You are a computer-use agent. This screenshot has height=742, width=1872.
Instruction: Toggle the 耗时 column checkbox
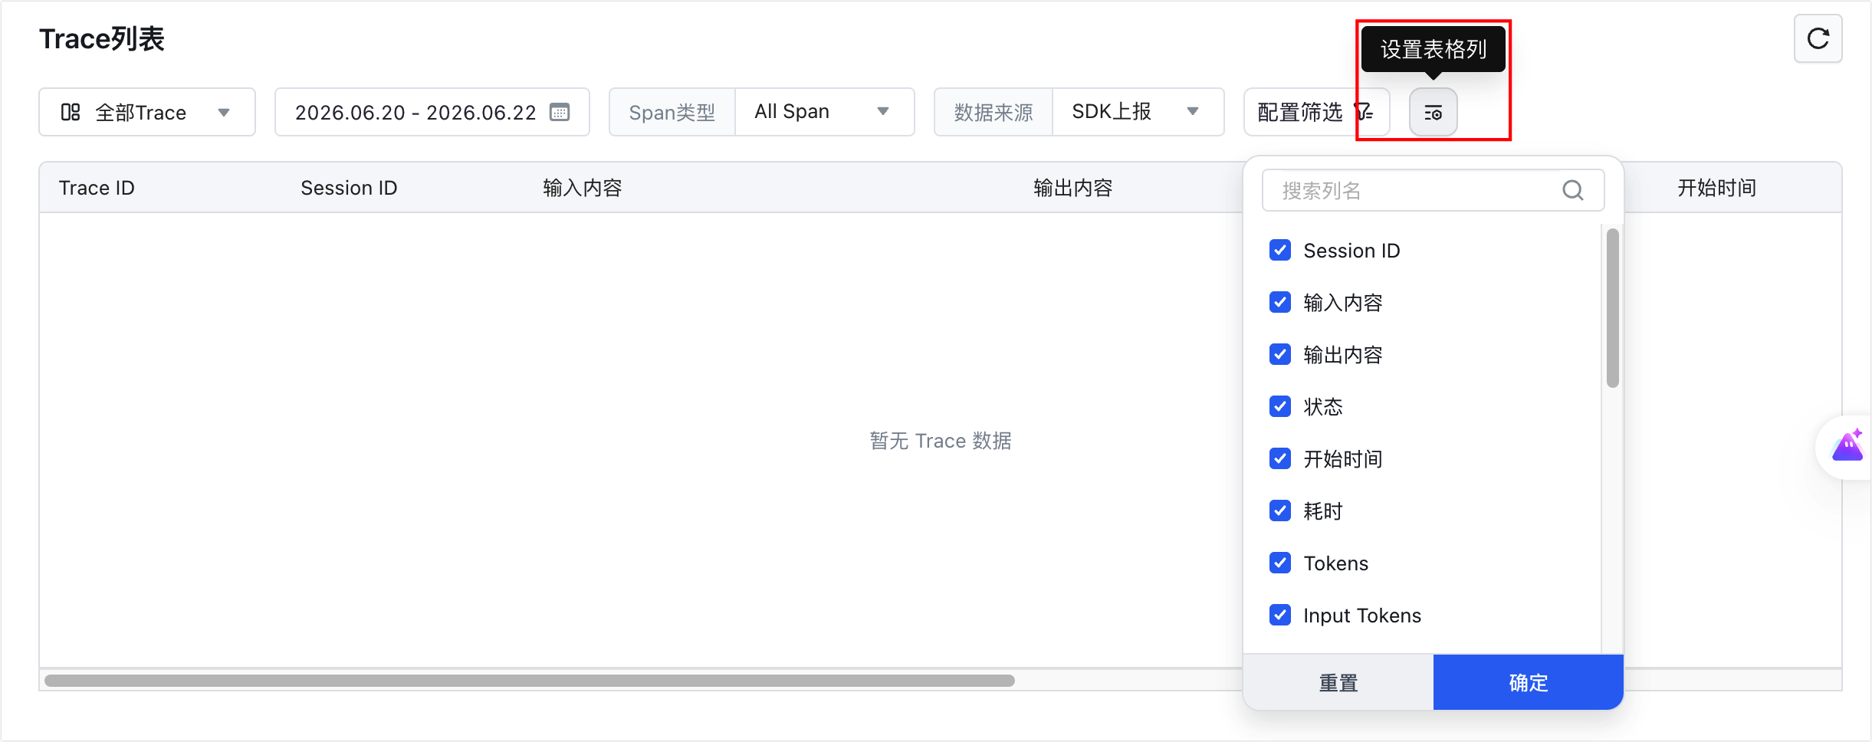(x=1279, y=511)
